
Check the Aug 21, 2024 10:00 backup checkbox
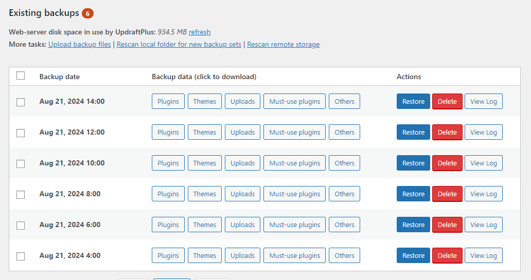tap(21, 164)
